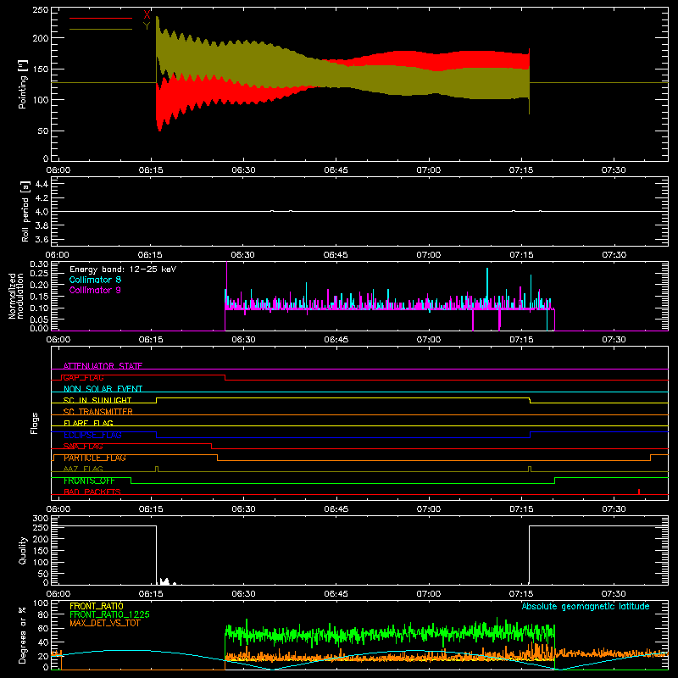
Task: Click the 0.30 value on the modulation axis
Action: click(40, 264)
